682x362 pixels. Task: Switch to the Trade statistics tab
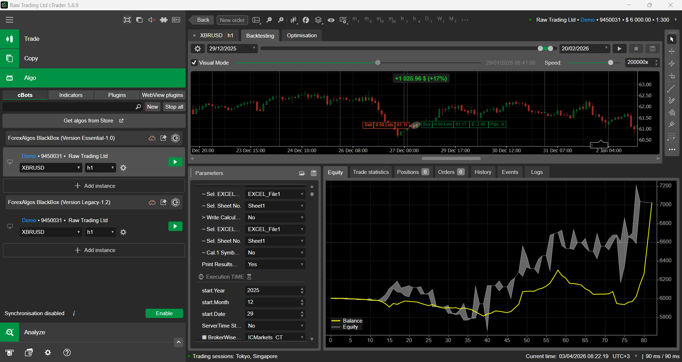pos(370,172)
